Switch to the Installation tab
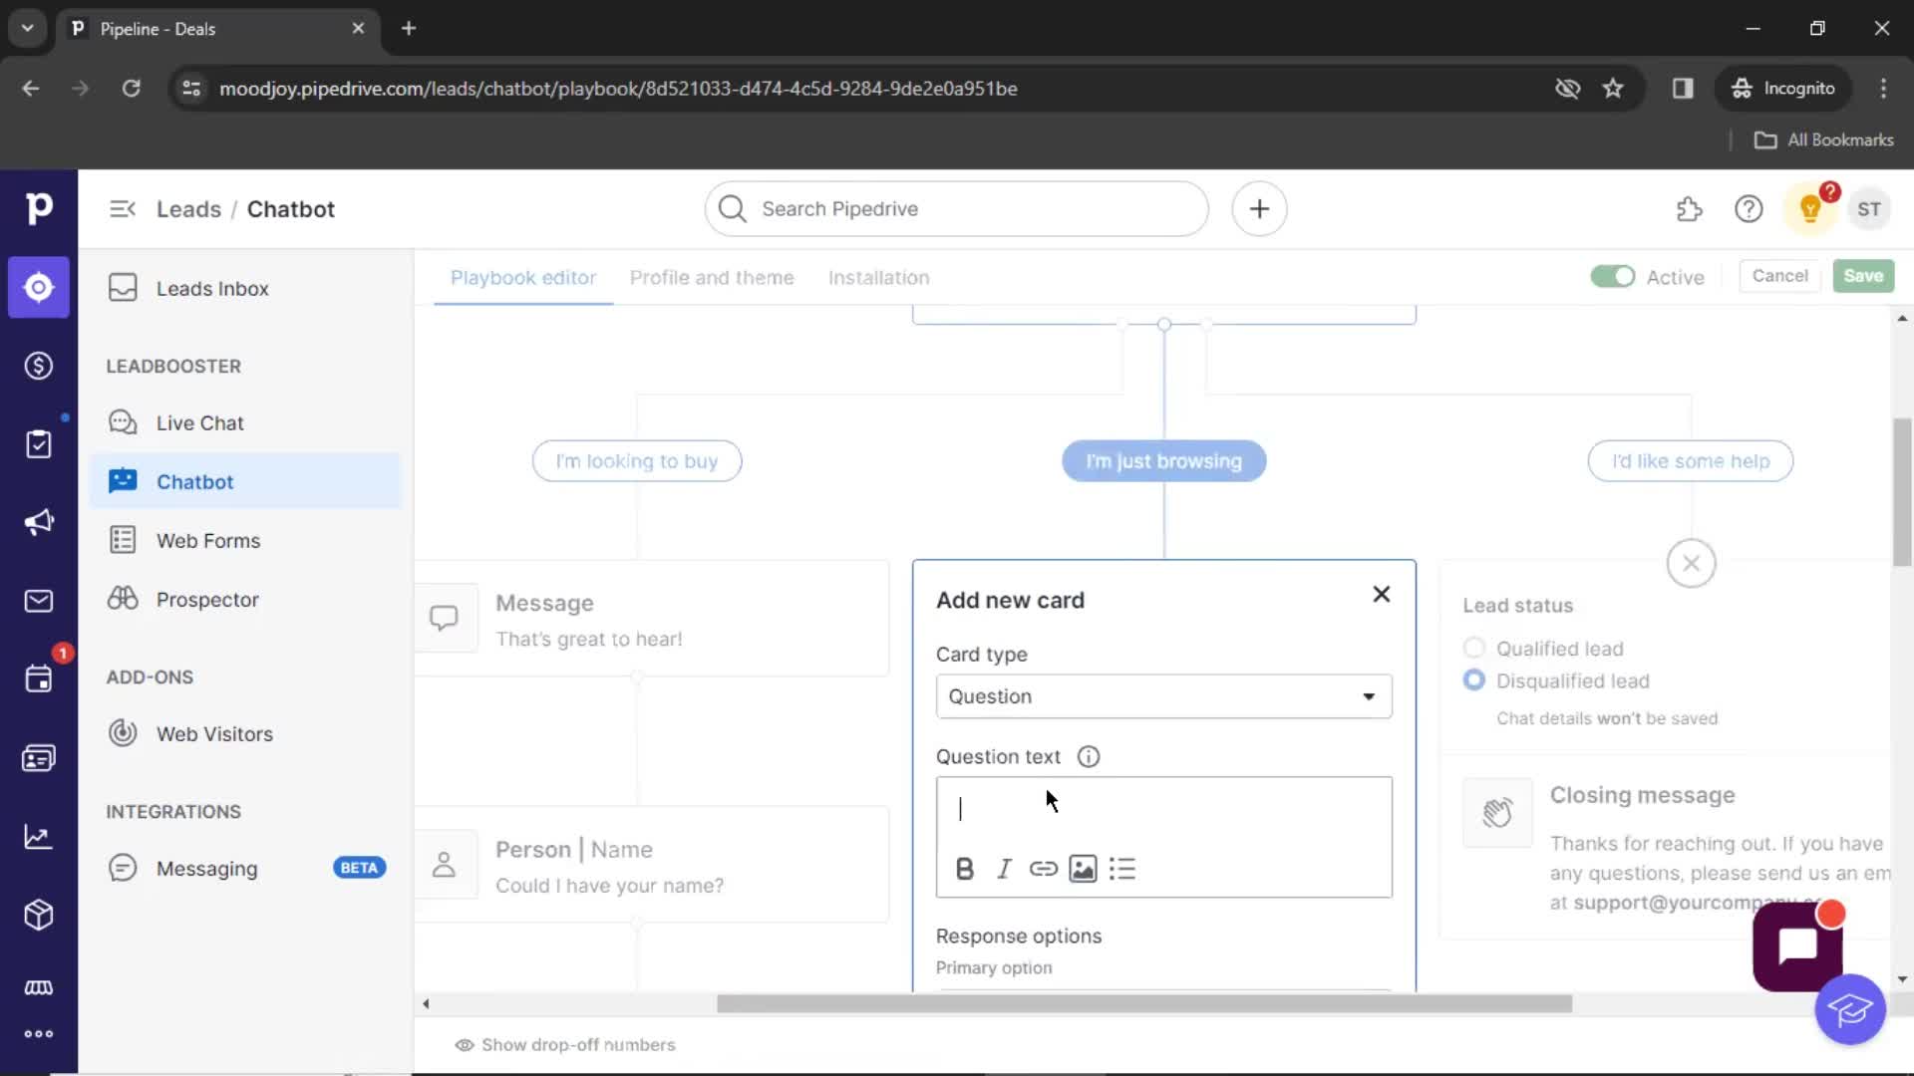1914x1076 pixels. tap(879, 277)
